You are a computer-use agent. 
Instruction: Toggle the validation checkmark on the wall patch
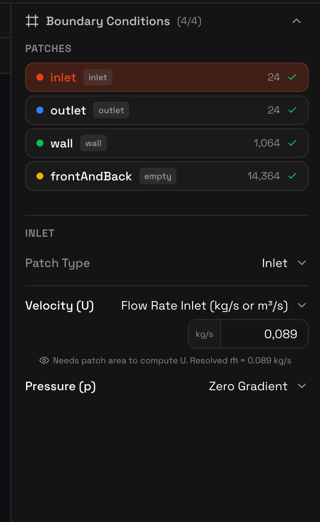(293, 143)
